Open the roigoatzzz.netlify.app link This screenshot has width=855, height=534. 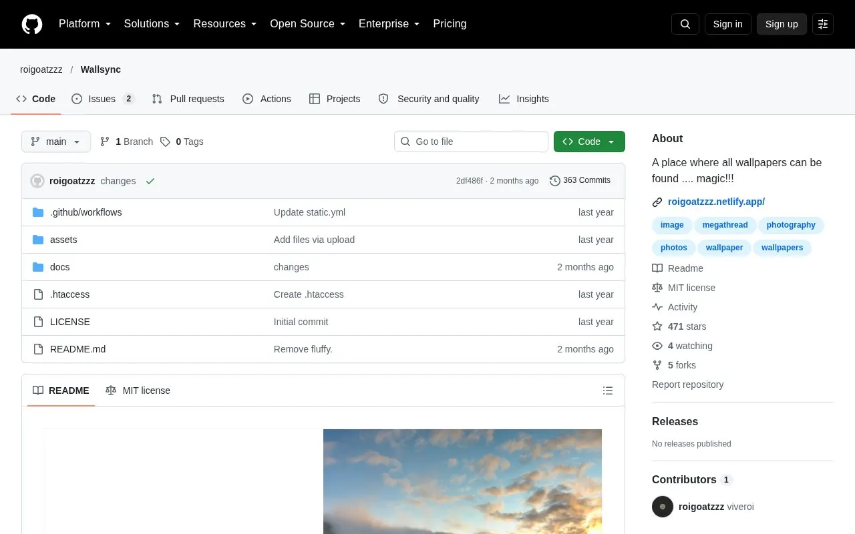[716, 202]
